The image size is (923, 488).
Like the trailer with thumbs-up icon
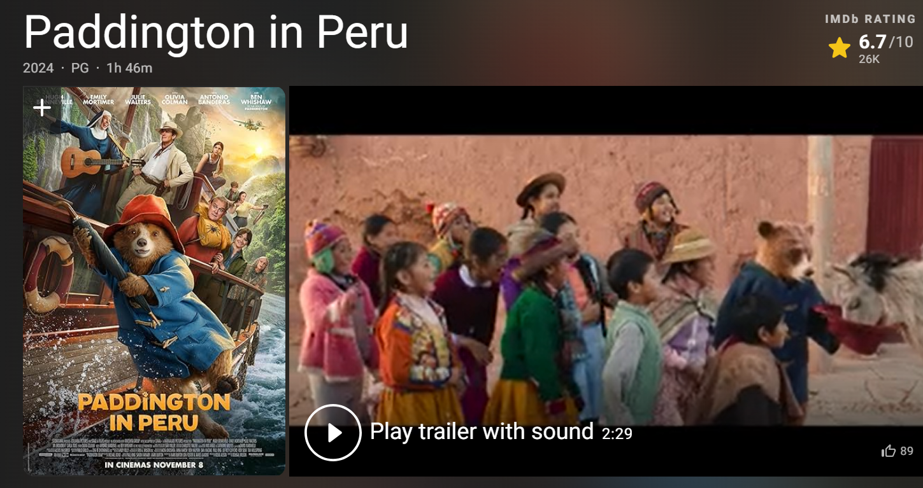(x=889, y=451)
